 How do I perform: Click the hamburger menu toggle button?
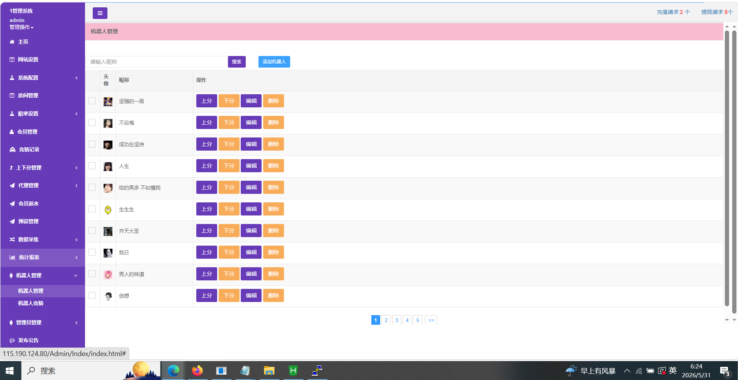click(100, 13)
